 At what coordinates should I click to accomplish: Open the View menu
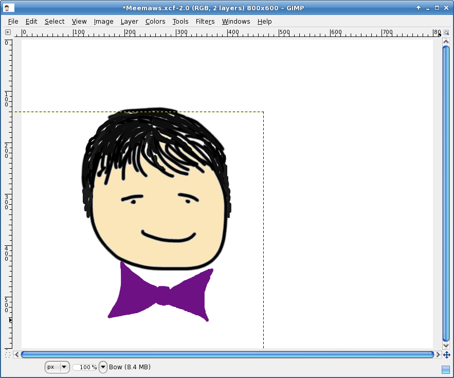pos(79,22)
